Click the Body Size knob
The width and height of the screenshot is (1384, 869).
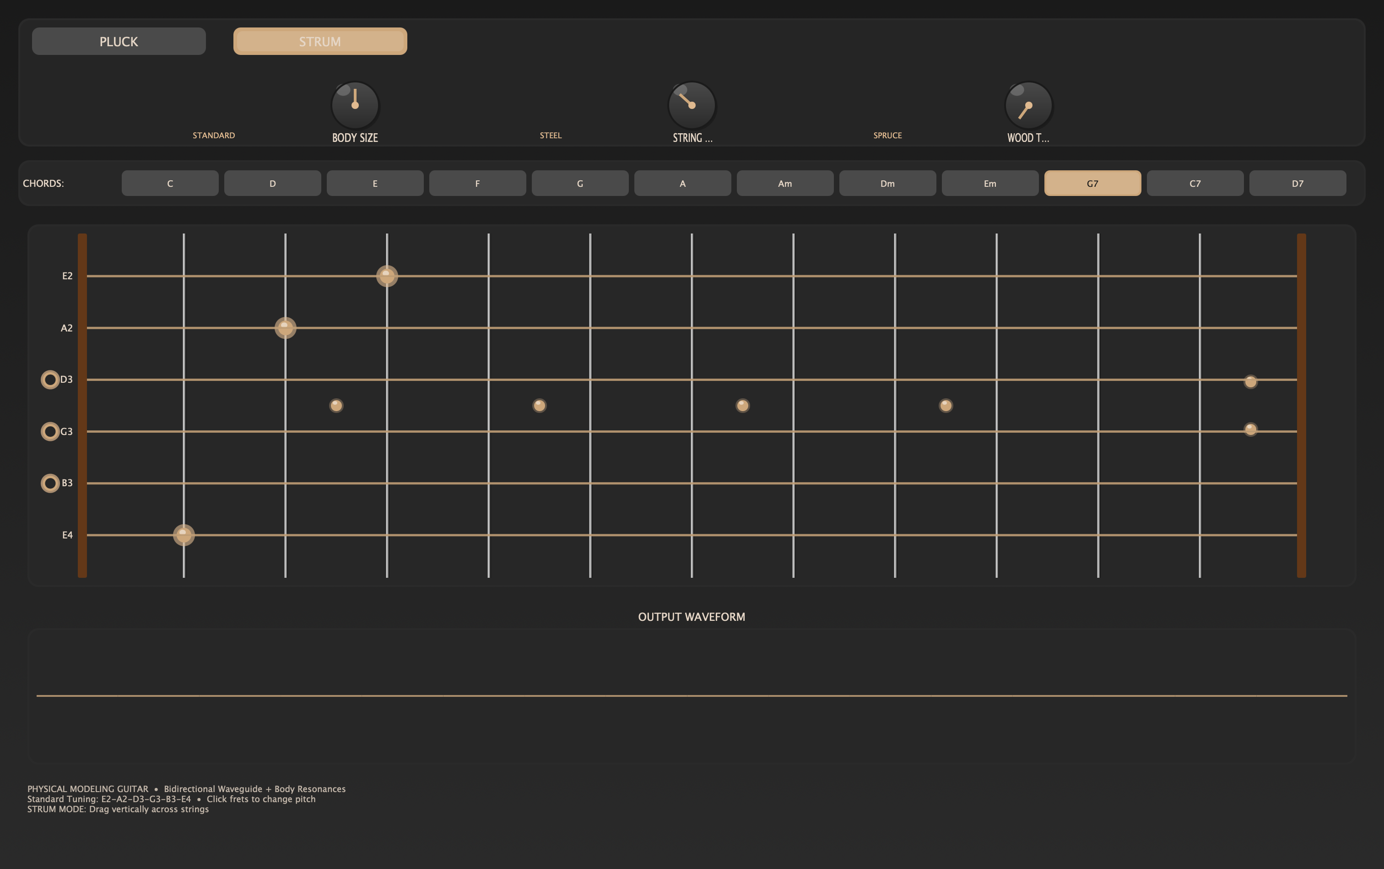[x=355, y=106]
